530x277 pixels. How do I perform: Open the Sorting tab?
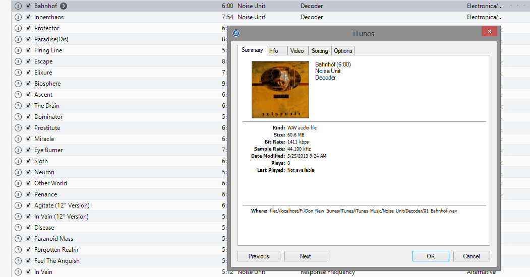pyautogui.click(x=320, y=50)
